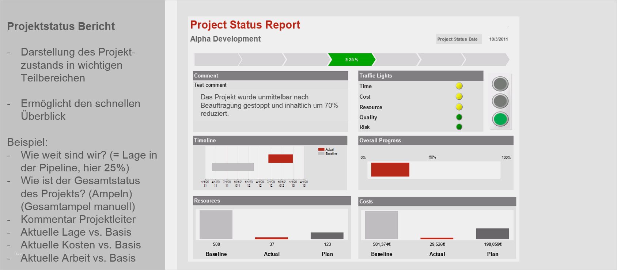Click the red Actual legend swatch in Timeline

click(x=321, y=149)
